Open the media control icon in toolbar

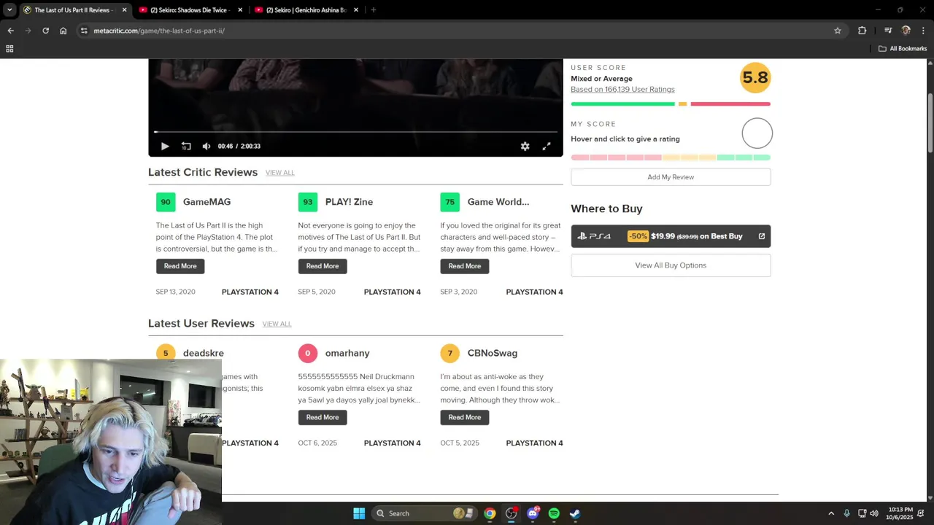pos(888,31)
